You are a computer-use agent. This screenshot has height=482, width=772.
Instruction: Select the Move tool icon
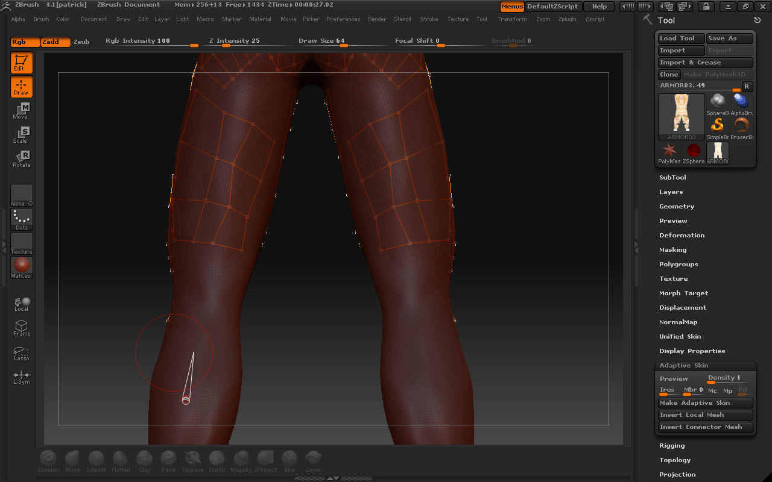tap(21, 110)
